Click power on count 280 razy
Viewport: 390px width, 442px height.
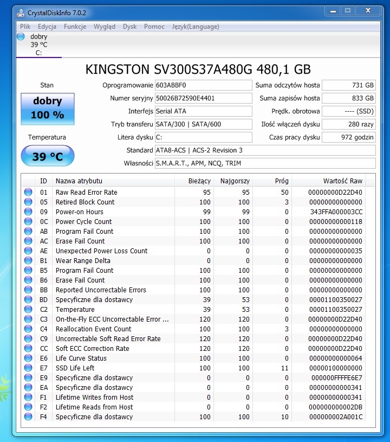point(349,124)
